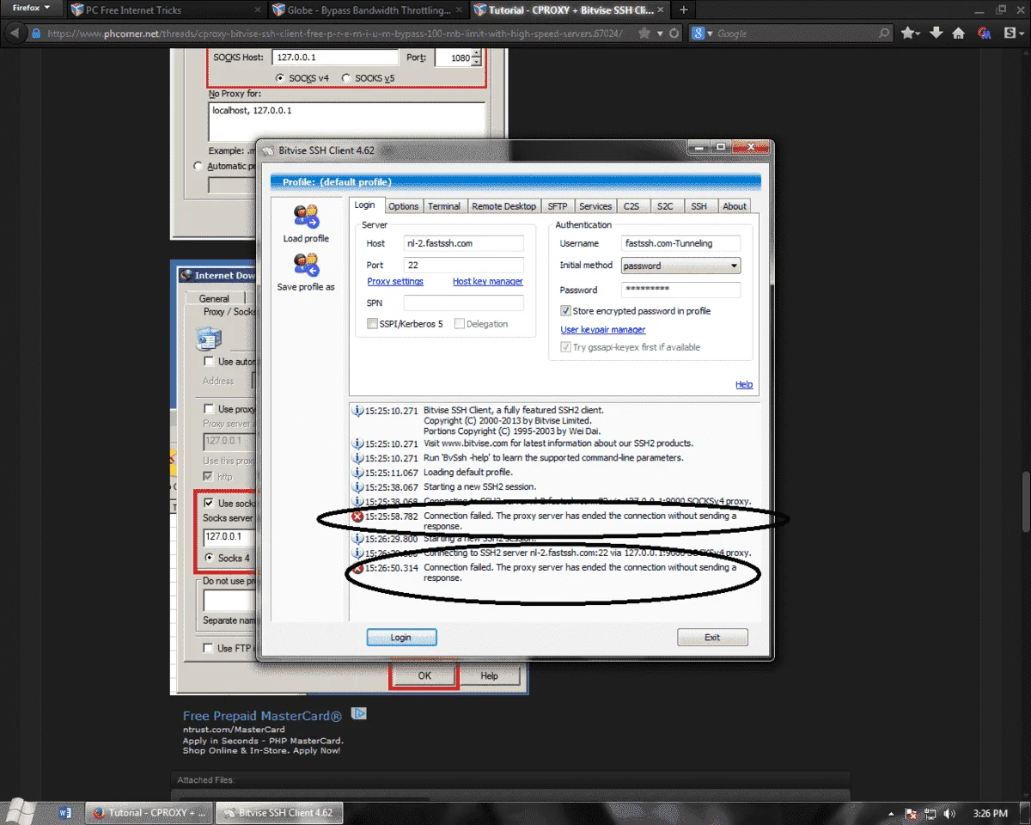Click the Save profile as icon

[x=306, y=265]
